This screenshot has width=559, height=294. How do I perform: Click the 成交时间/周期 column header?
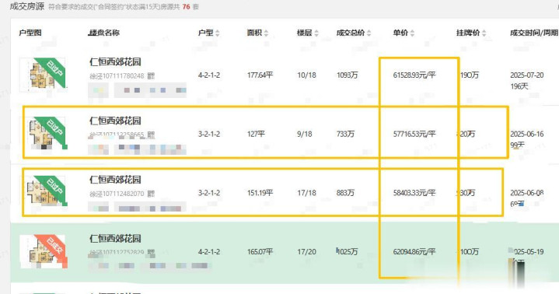click(x=533, y=33)
